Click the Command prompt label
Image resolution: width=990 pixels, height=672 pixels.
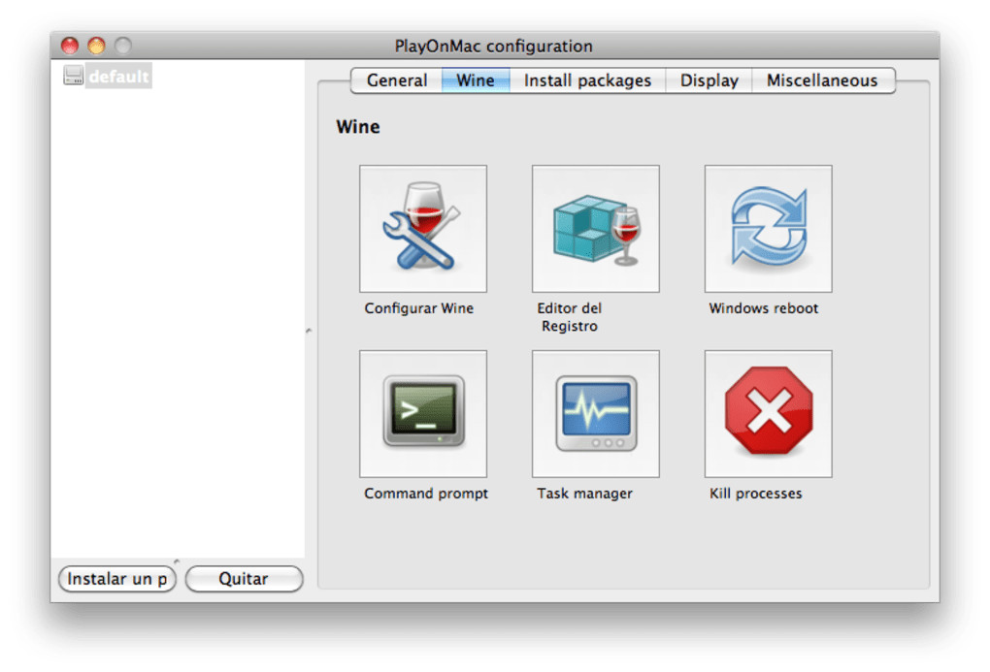[426, 494]
